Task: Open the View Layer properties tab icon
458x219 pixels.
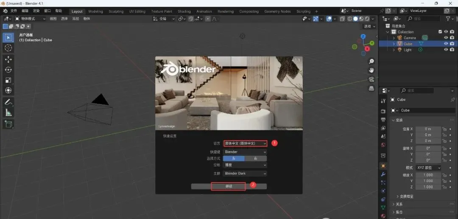Action: click(x=383, y=128)
